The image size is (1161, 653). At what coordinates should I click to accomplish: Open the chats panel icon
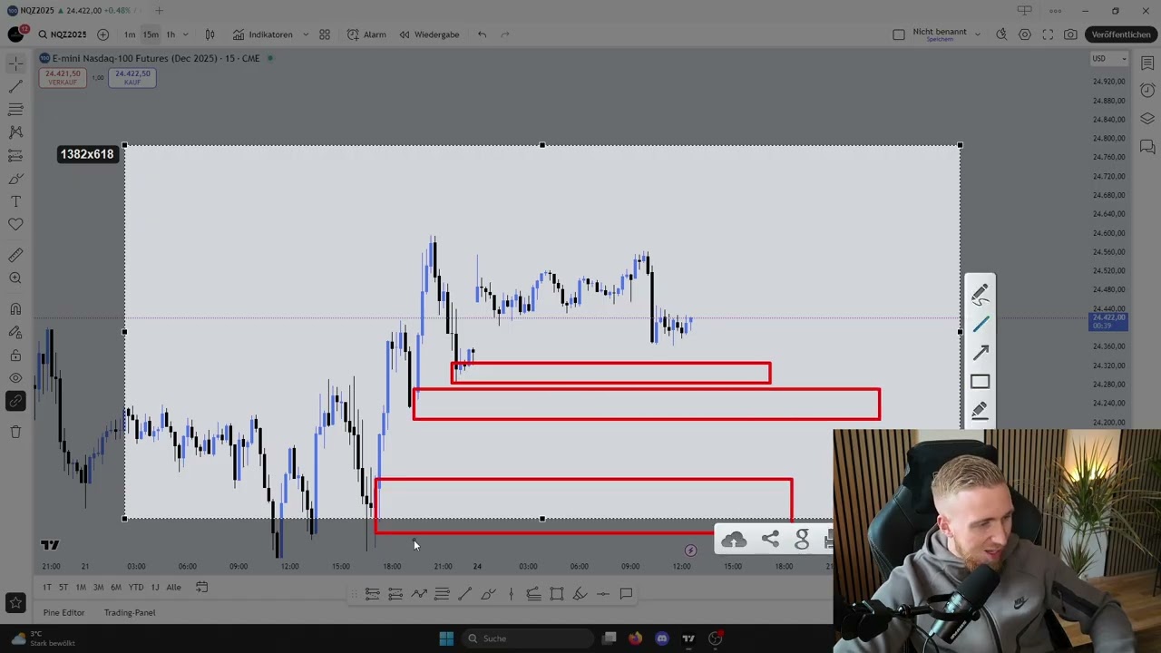coord(1147,147)
